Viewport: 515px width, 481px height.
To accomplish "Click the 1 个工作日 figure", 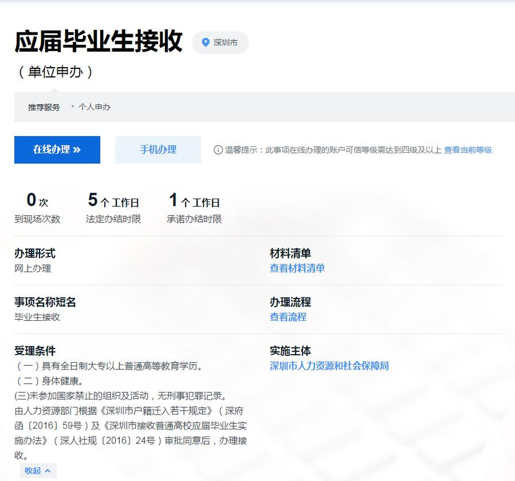I will tap(194, 200).
